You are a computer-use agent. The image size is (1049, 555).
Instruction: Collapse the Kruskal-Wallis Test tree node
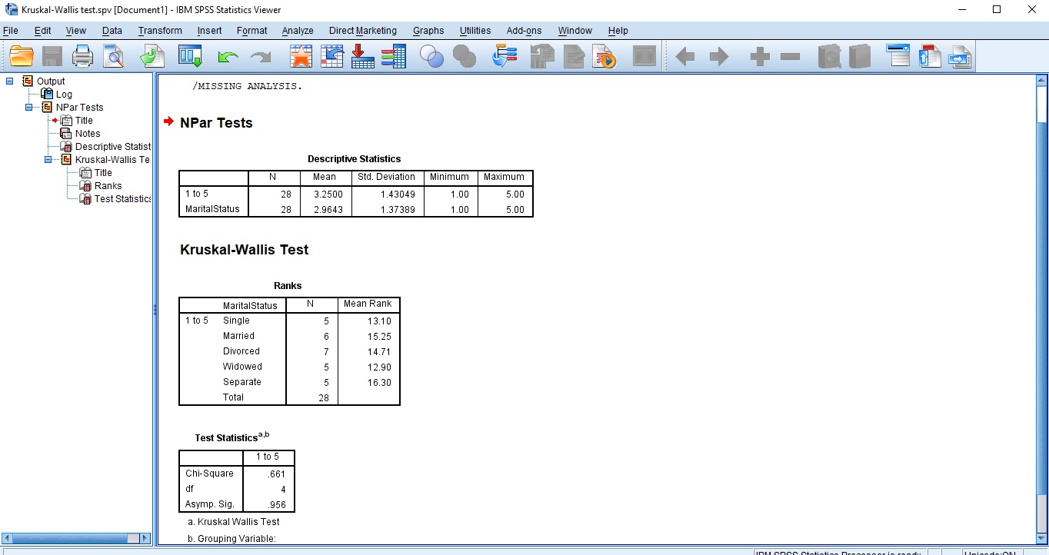click(48, 160)
